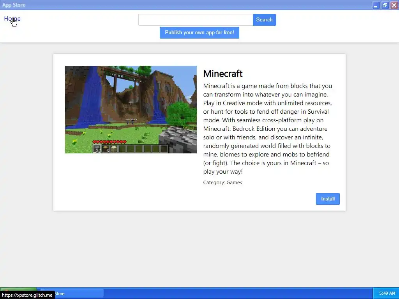Viewport: 399px width, 299px height.
Task: Install the Minecraft app
Action: (x=328, y=199)
